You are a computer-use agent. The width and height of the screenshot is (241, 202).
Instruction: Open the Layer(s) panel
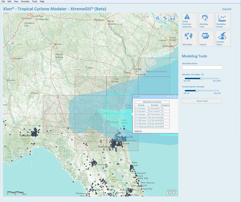tap(206, 38)
